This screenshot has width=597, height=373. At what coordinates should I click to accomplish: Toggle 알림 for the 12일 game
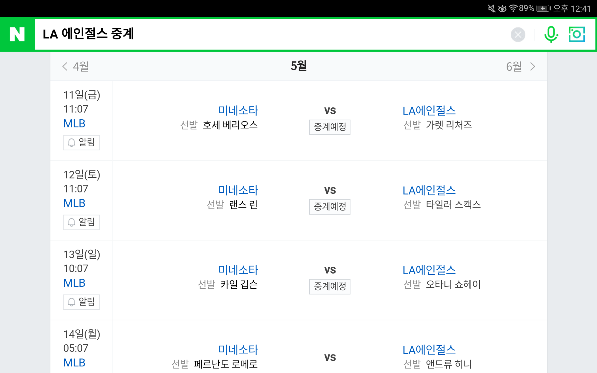click(x=81, y=222)
